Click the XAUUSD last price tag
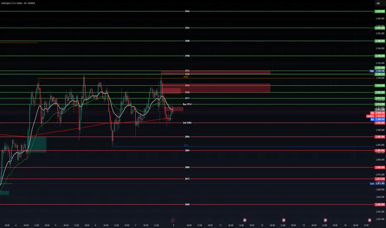 pos(376,116)
